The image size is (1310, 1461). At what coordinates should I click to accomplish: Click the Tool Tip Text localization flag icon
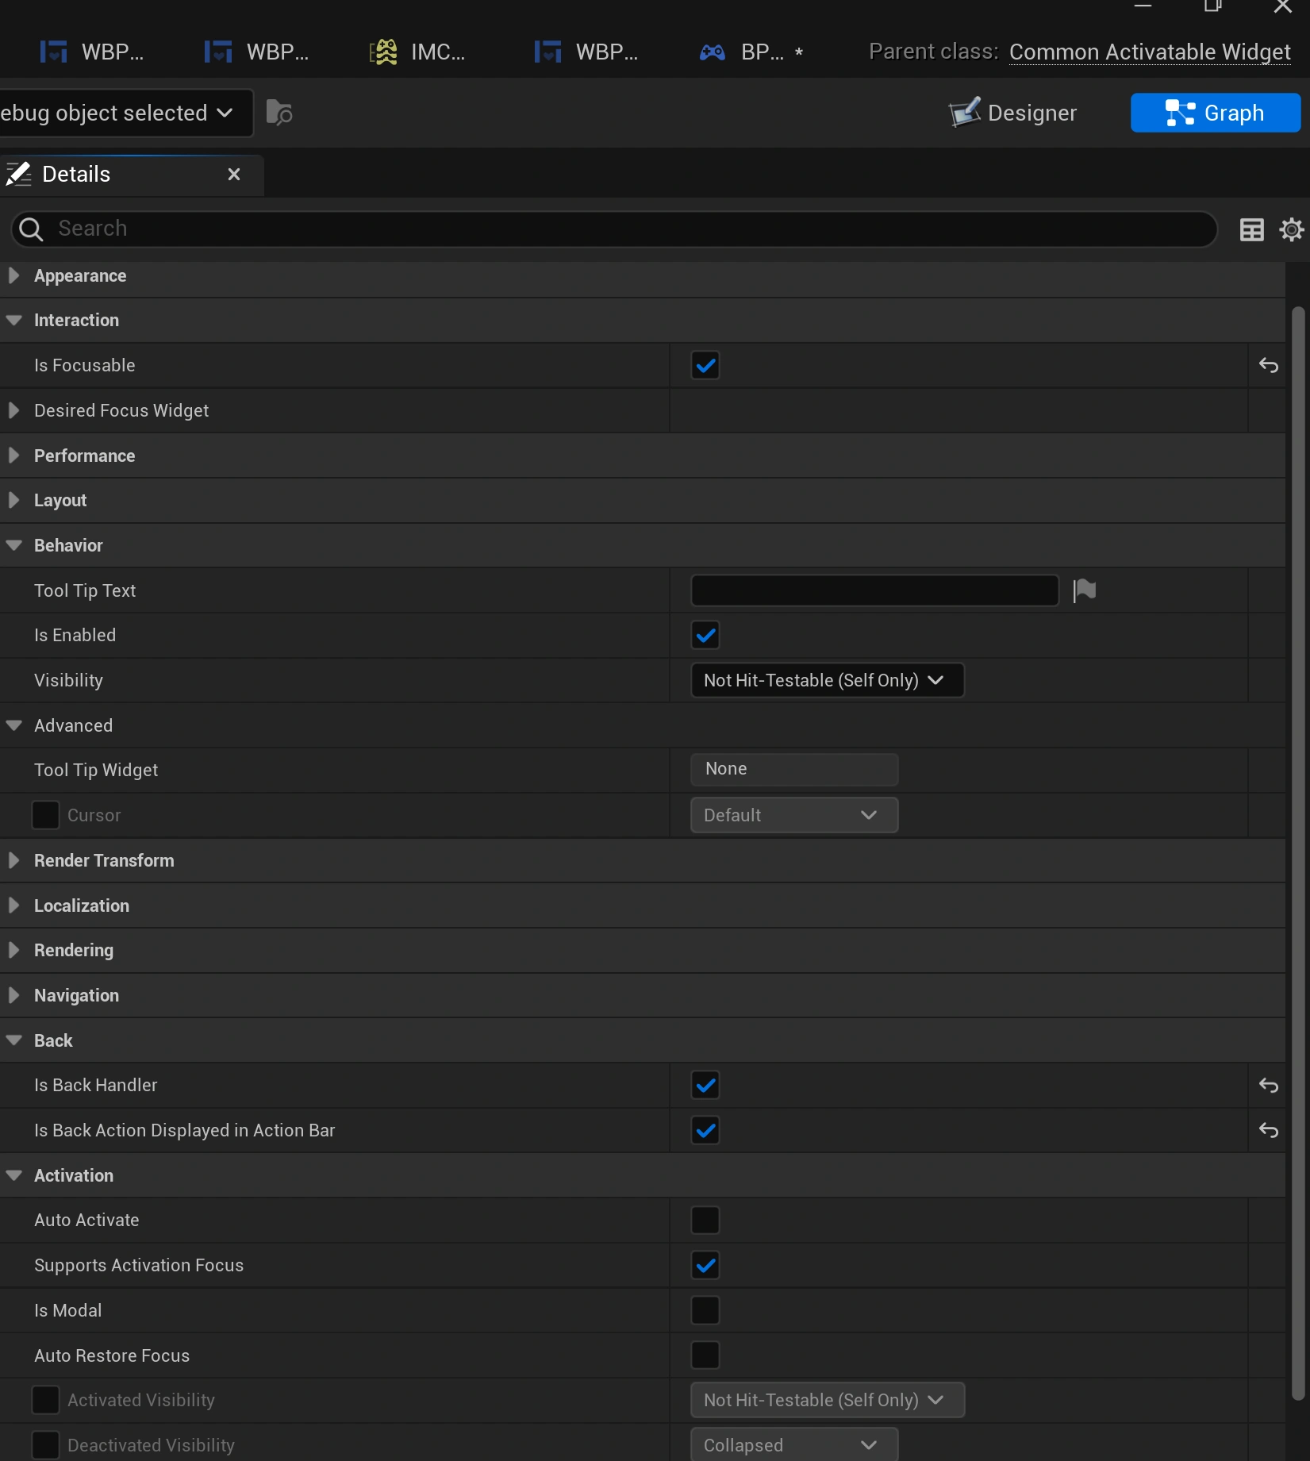pos(1084,590)
